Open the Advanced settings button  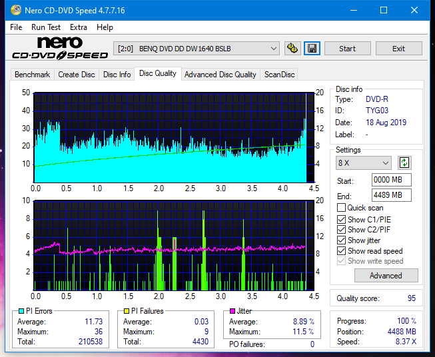(x=386, y=276)
